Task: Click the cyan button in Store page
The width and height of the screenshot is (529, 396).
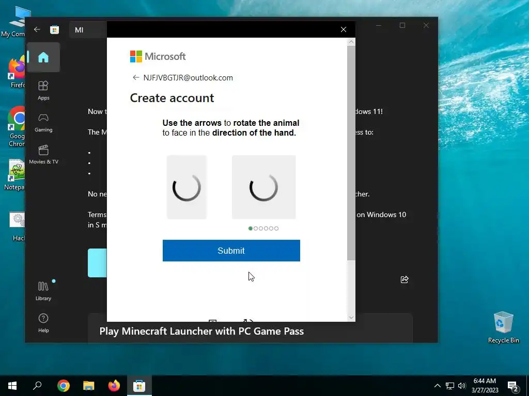Action: click(x=98, y=263)
